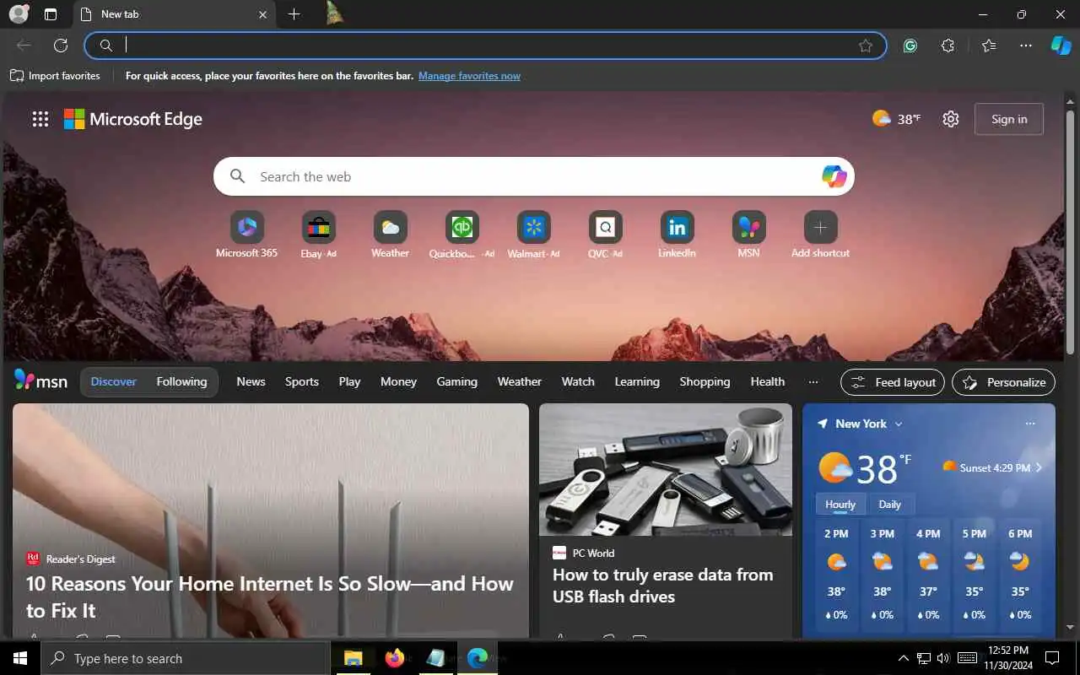Refresh the page with the reload icon

click(x=61, y=46)
